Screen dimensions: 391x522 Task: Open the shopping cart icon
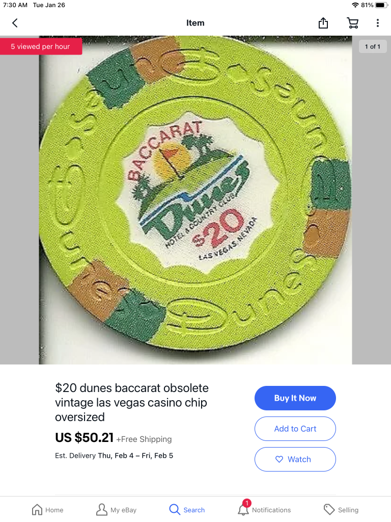pos(353,23)
